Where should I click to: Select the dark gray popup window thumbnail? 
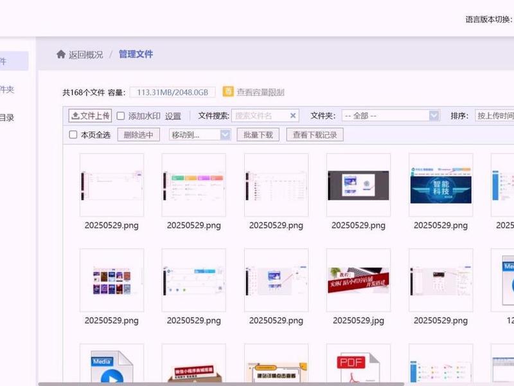point(359,185)
